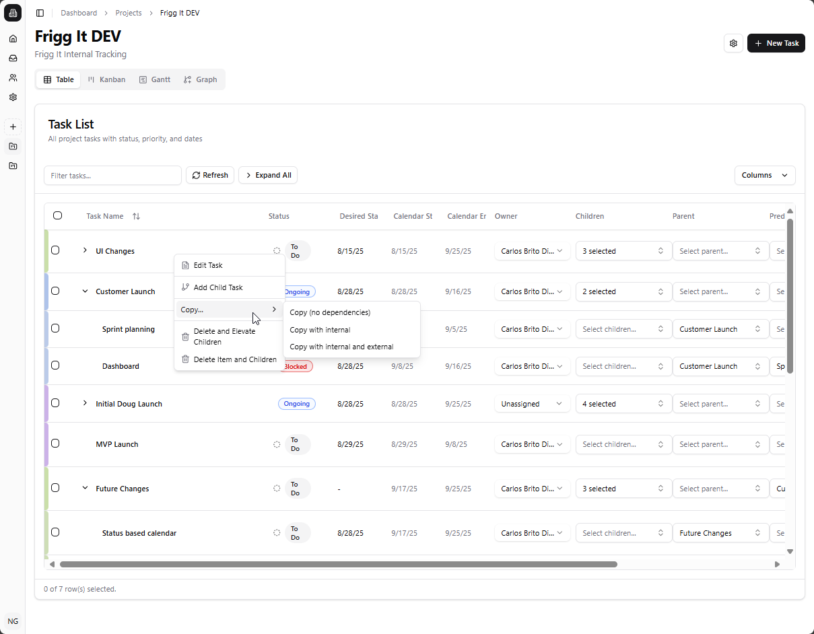Open the Unassigned owner dropdown
The image size is (814, 634).
click(532, 404)
